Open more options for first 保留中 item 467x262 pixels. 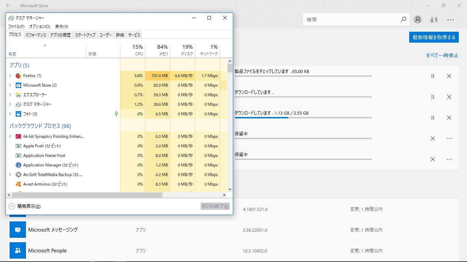[449, 139]
